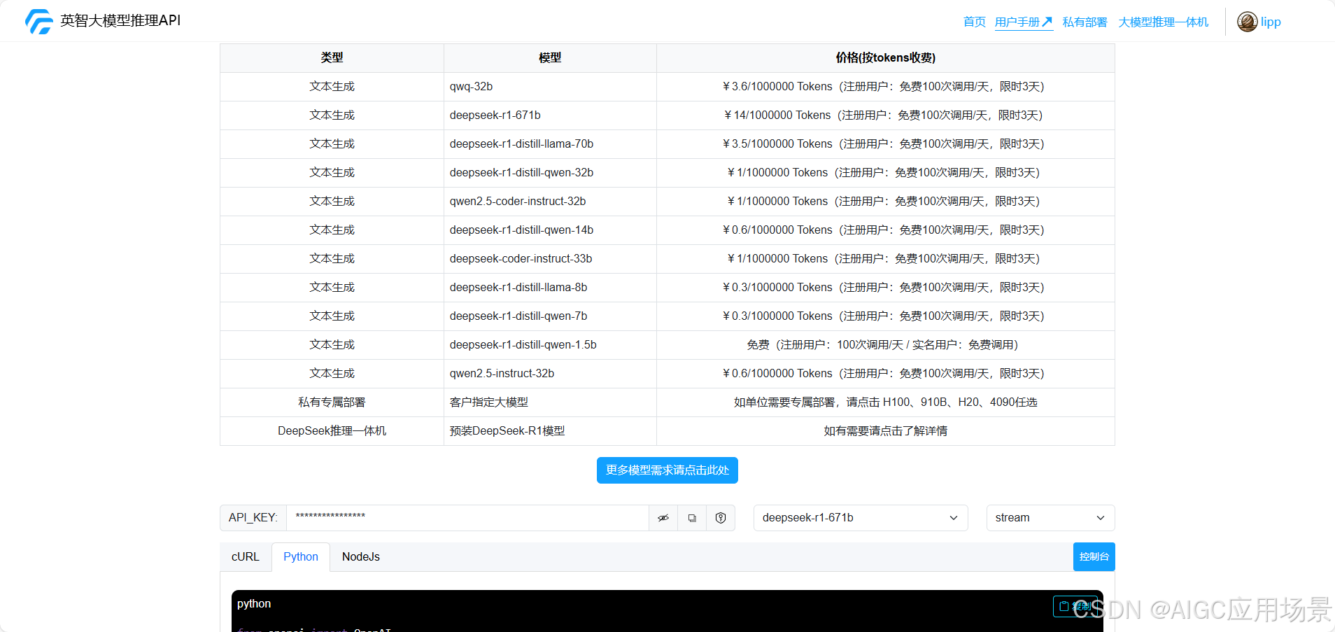Click deepseek-r1-distill-qwen-14b cell
This screenshot has height=632, width=1335.
pos(550,230)
